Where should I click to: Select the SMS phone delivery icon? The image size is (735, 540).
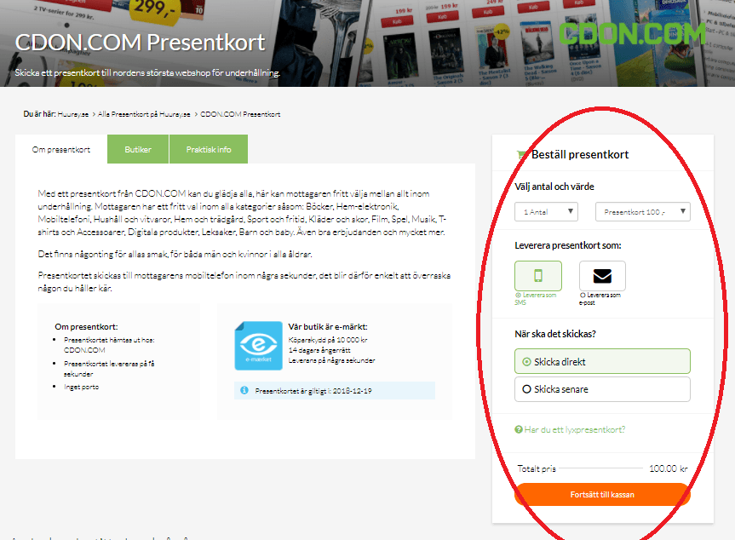538,276
